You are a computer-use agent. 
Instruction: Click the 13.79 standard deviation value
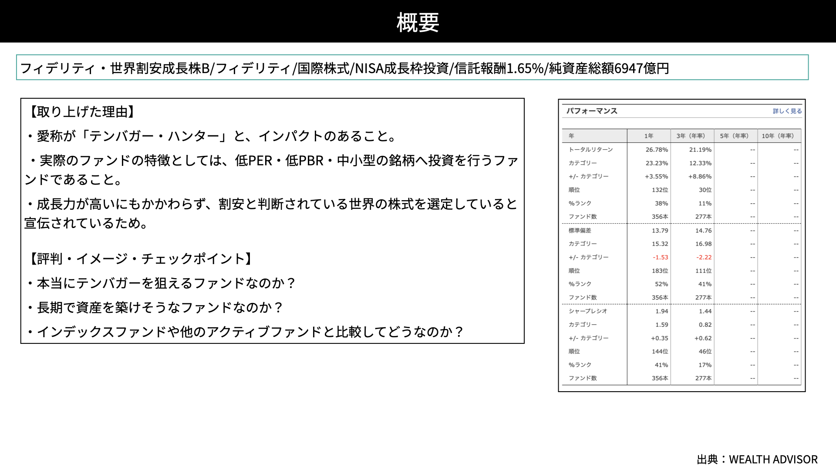tap(660, 231)
